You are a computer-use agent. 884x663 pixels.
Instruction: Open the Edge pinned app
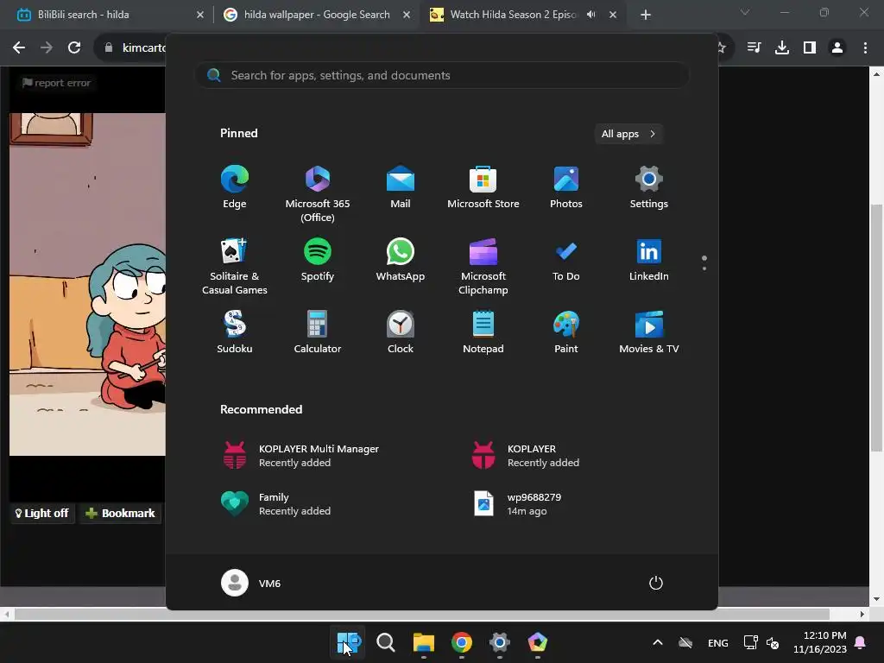tap(235, 187)
